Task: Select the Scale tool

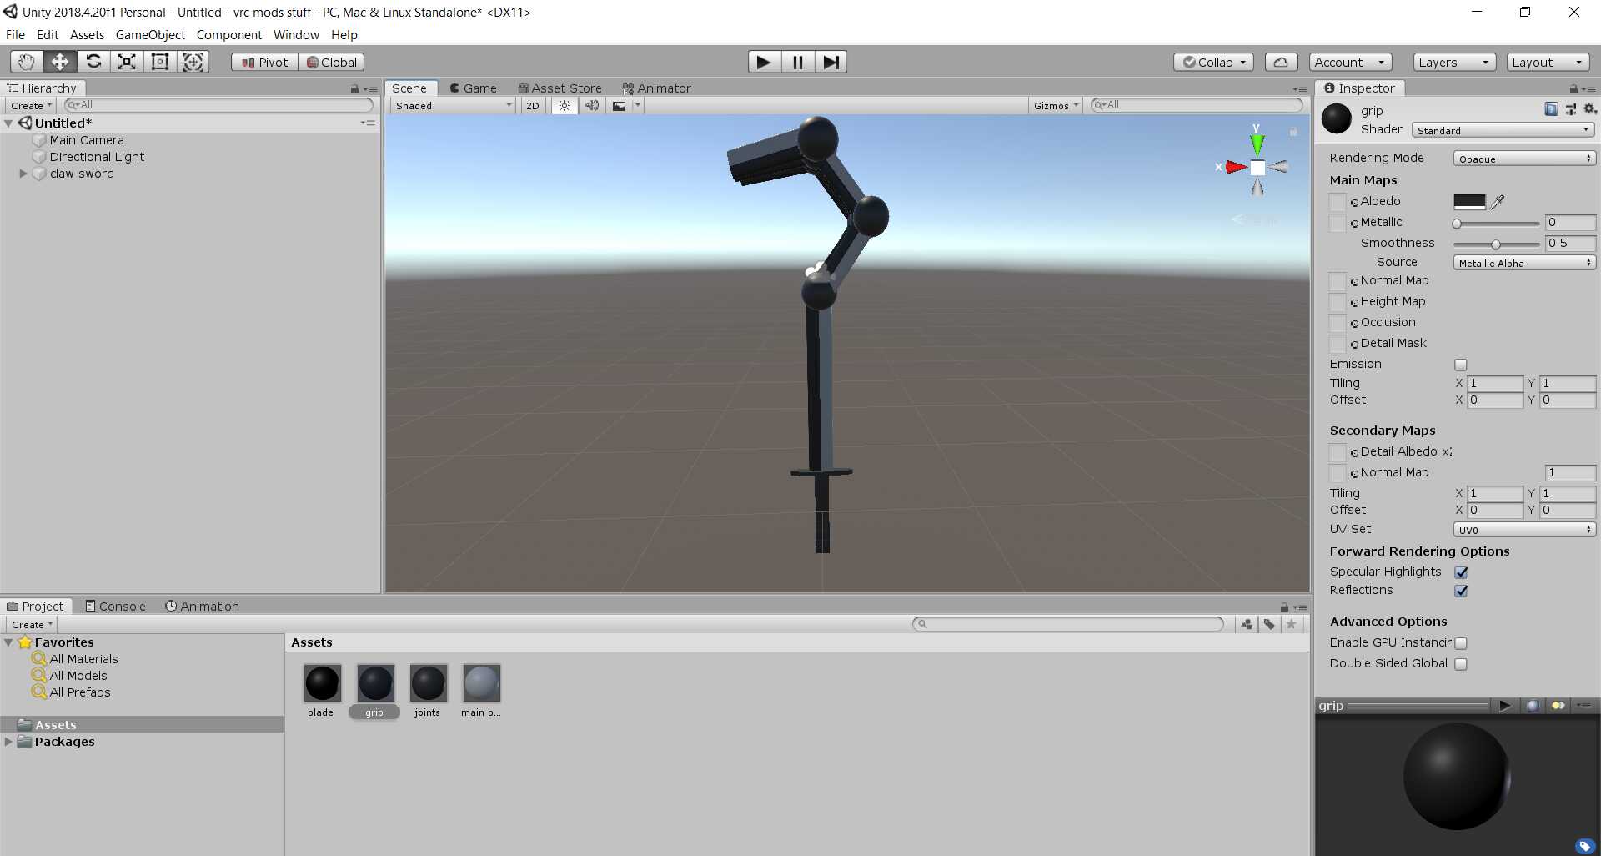Action: (127, 62)
